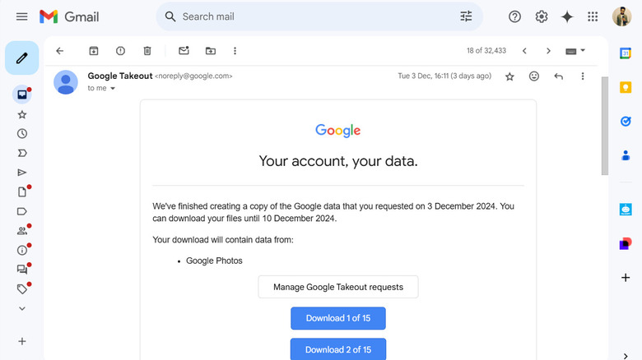
Task: Click the Search mail input field
Action: [313, 16]
